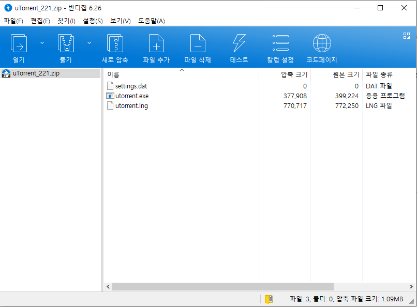
Task: Open the 편집(E) menu
Action: [40, 21]
